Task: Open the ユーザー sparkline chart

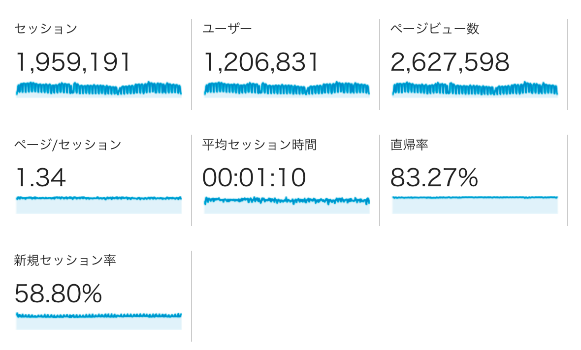Action: 287,89
